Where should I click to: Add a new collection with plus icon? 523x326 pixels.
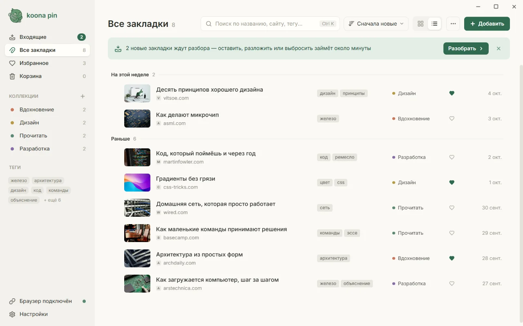[x=83, y=97]
